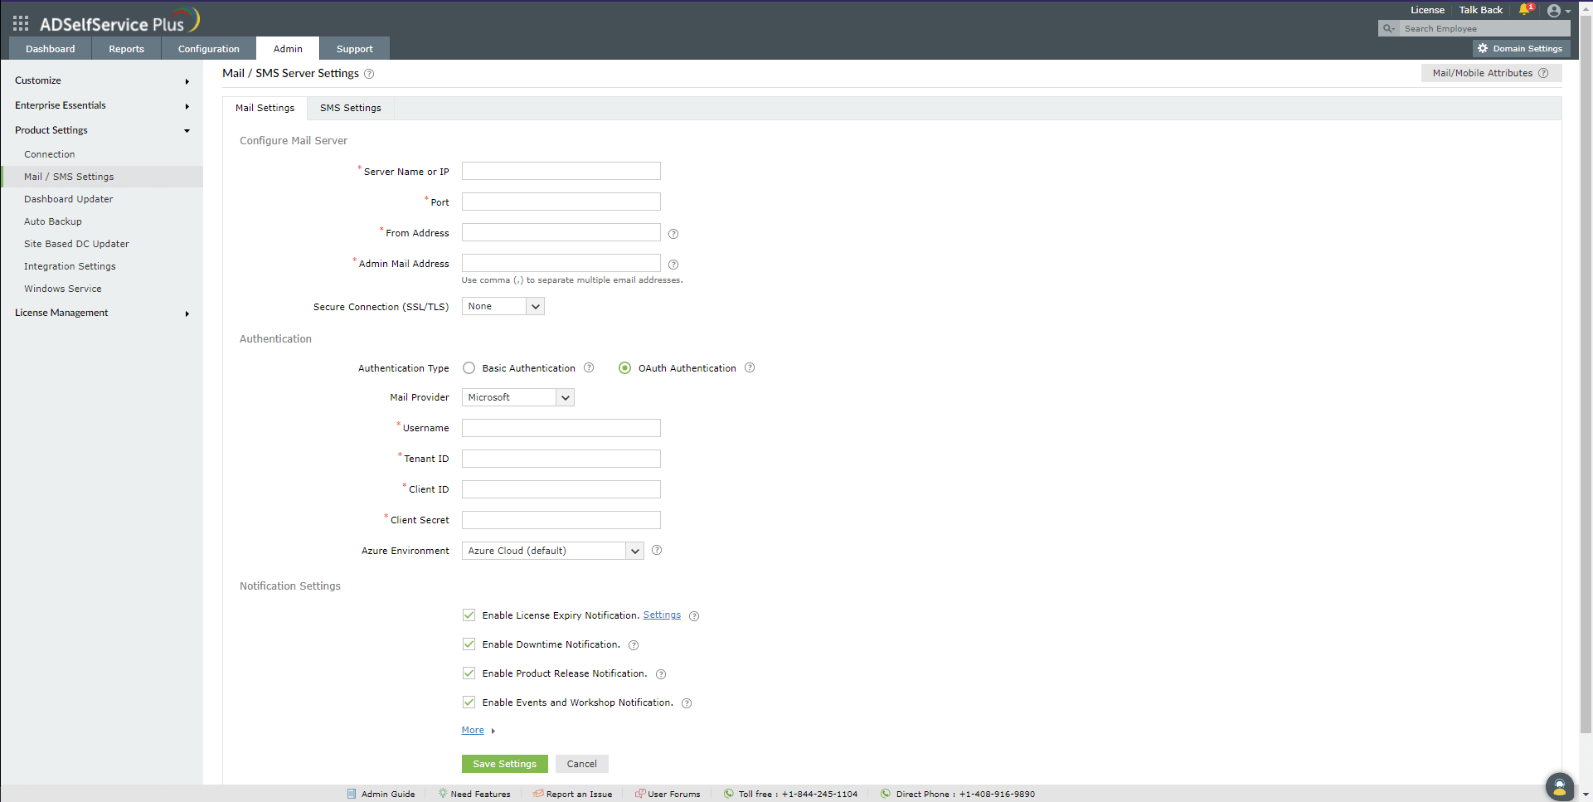The image size is (1593, 802).
Task: Click the Admin Guide icon in footer
Action: pyautogui.click(x=351, y=793)
